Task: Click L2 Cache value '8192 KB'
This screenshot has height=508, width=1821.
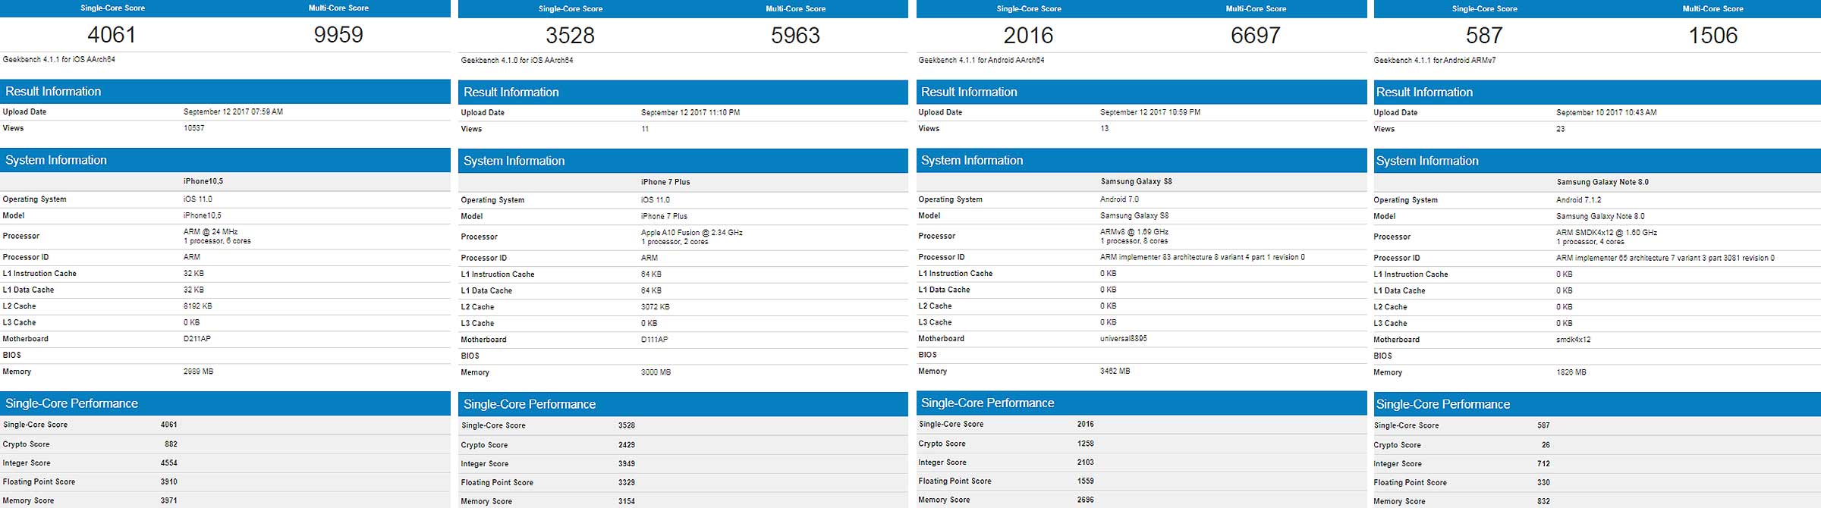Action: pos(197,306)
